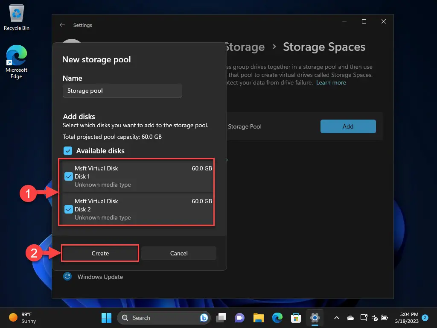Click the Add button for Storage Pool
This screenshot has width=437, height=328.
click(x=348, y=126)
